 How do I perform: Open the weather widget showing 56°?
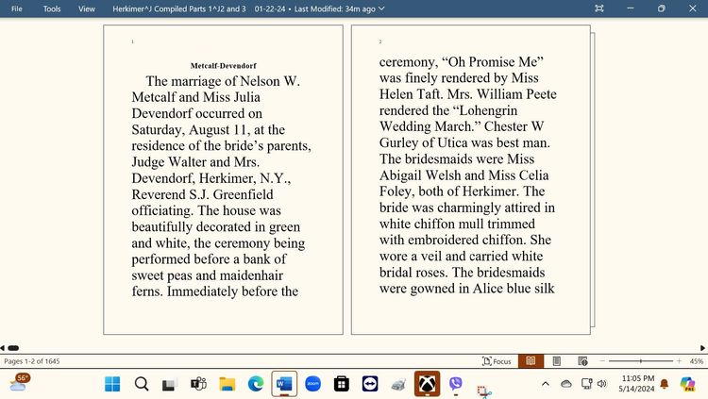coord(20,383)
